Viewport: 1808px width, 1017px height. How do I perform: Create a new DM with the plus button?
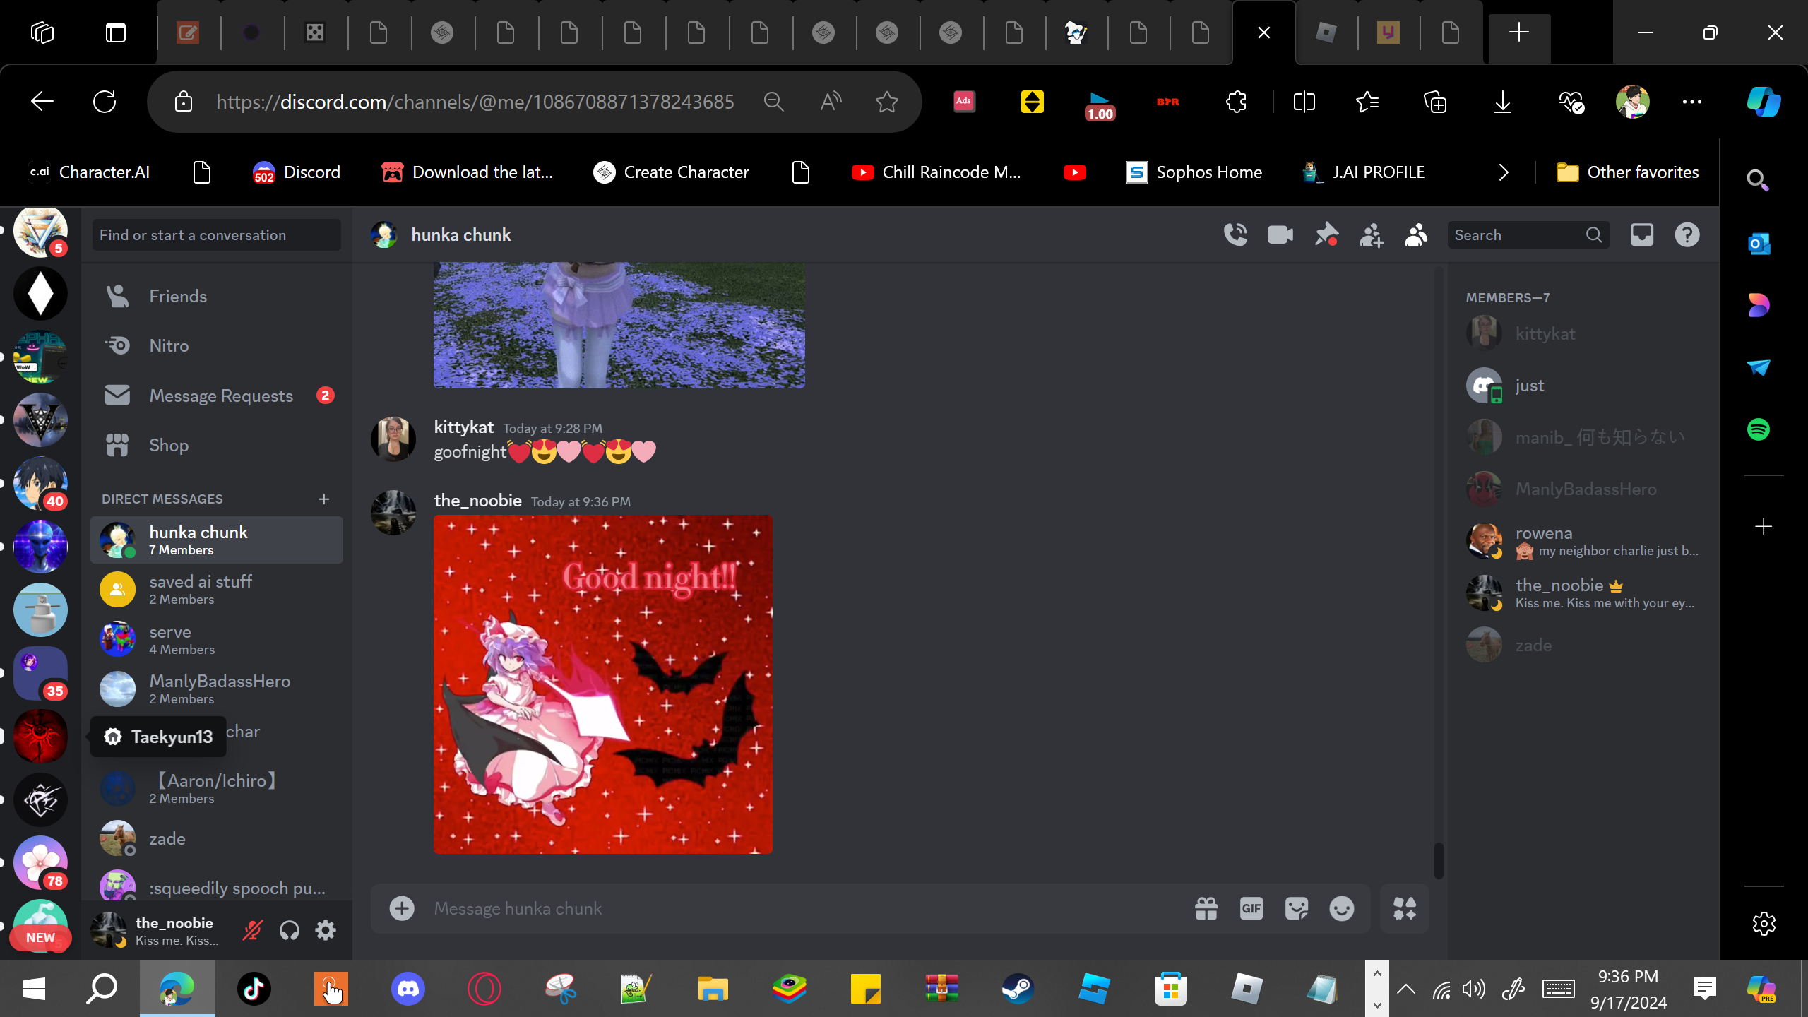coord(324,499)
